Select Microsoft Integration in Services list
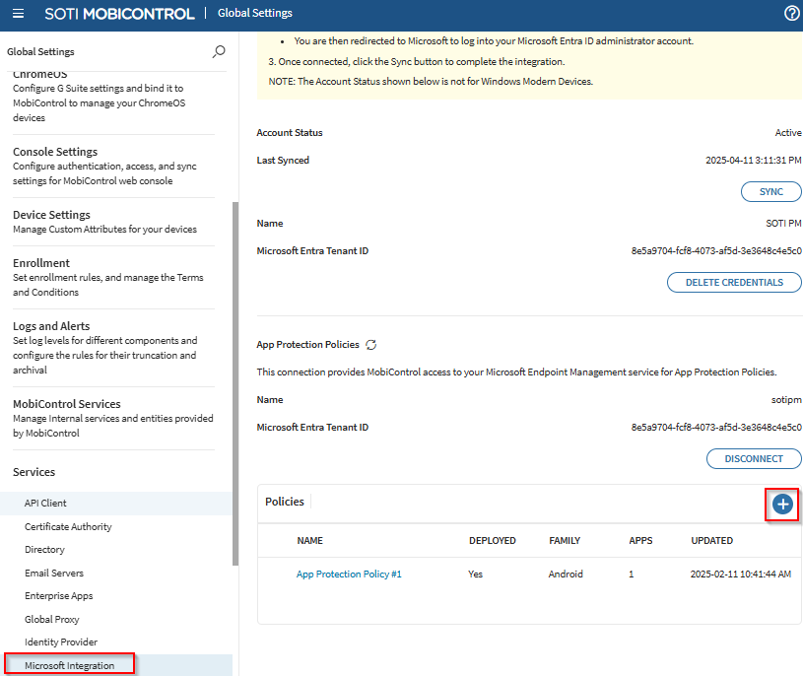The width and height of the screenshot is (803, 676). (x=69, y=665)
